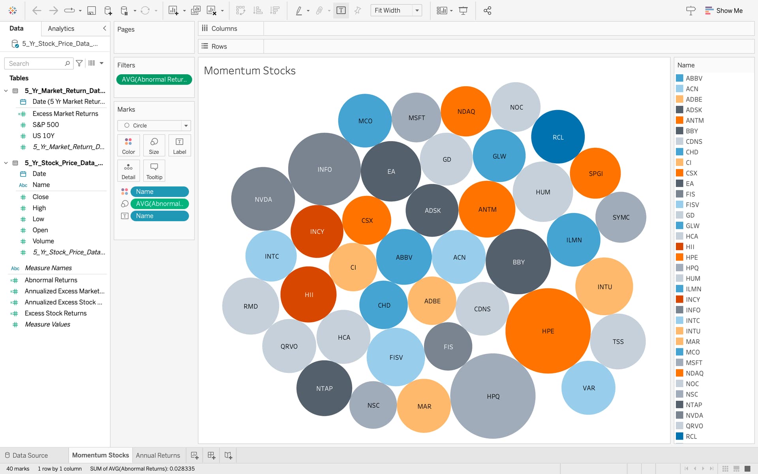Click the Show Me button

[x=724, y=11]
